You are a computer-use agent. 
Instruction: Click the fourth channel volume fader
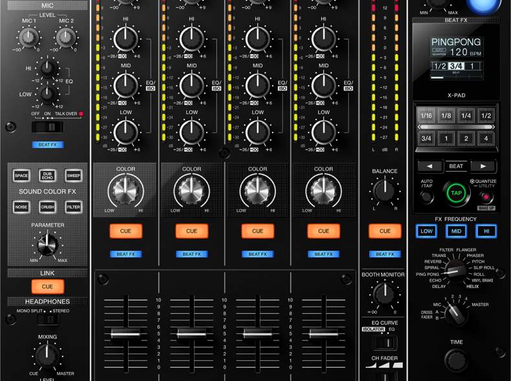(x=323, y=333)
